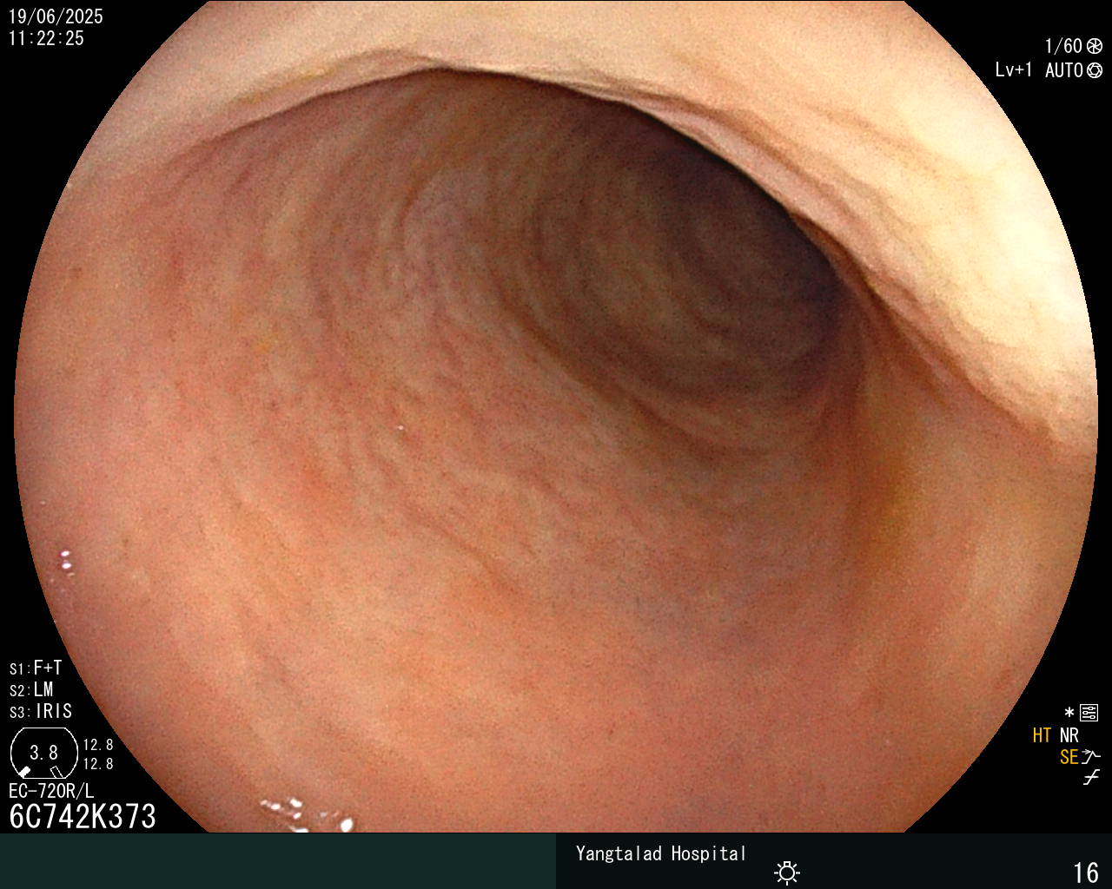Click the shutter speed fan icon
This screenshot has height=889, width=1112.
[x=1095, y=46]
